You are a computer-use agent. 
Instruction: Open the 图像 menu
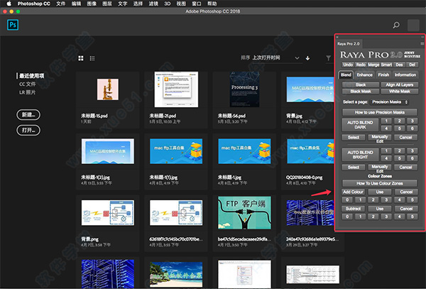[x=92, y=4]
